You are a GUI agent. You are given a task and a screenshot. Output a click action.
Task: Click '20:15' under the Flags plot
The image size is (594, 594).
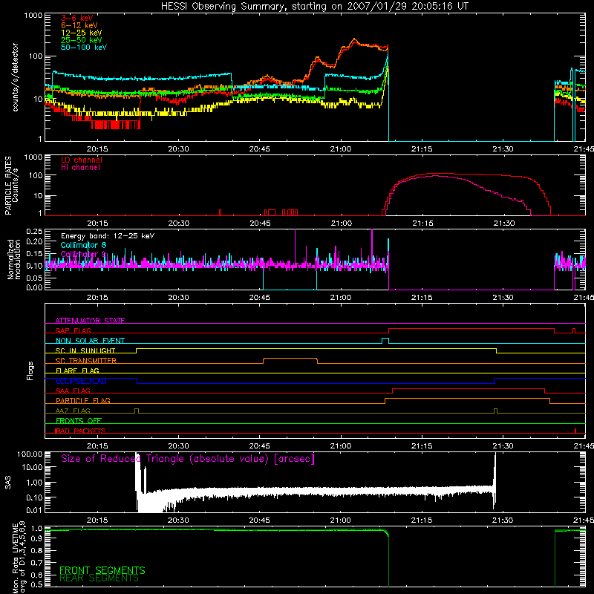click(x=97, y=446)
